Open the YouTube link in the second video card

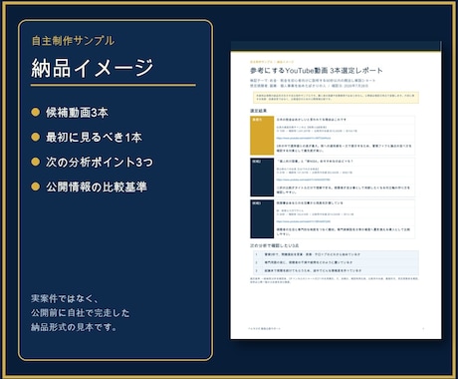(x=303, y=180)
